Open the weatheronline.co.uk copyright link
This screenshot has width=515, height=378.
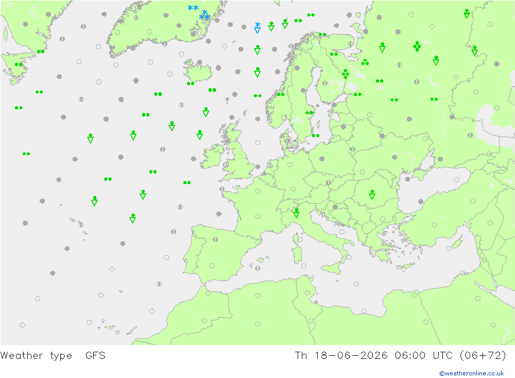(x=472, y=373)
